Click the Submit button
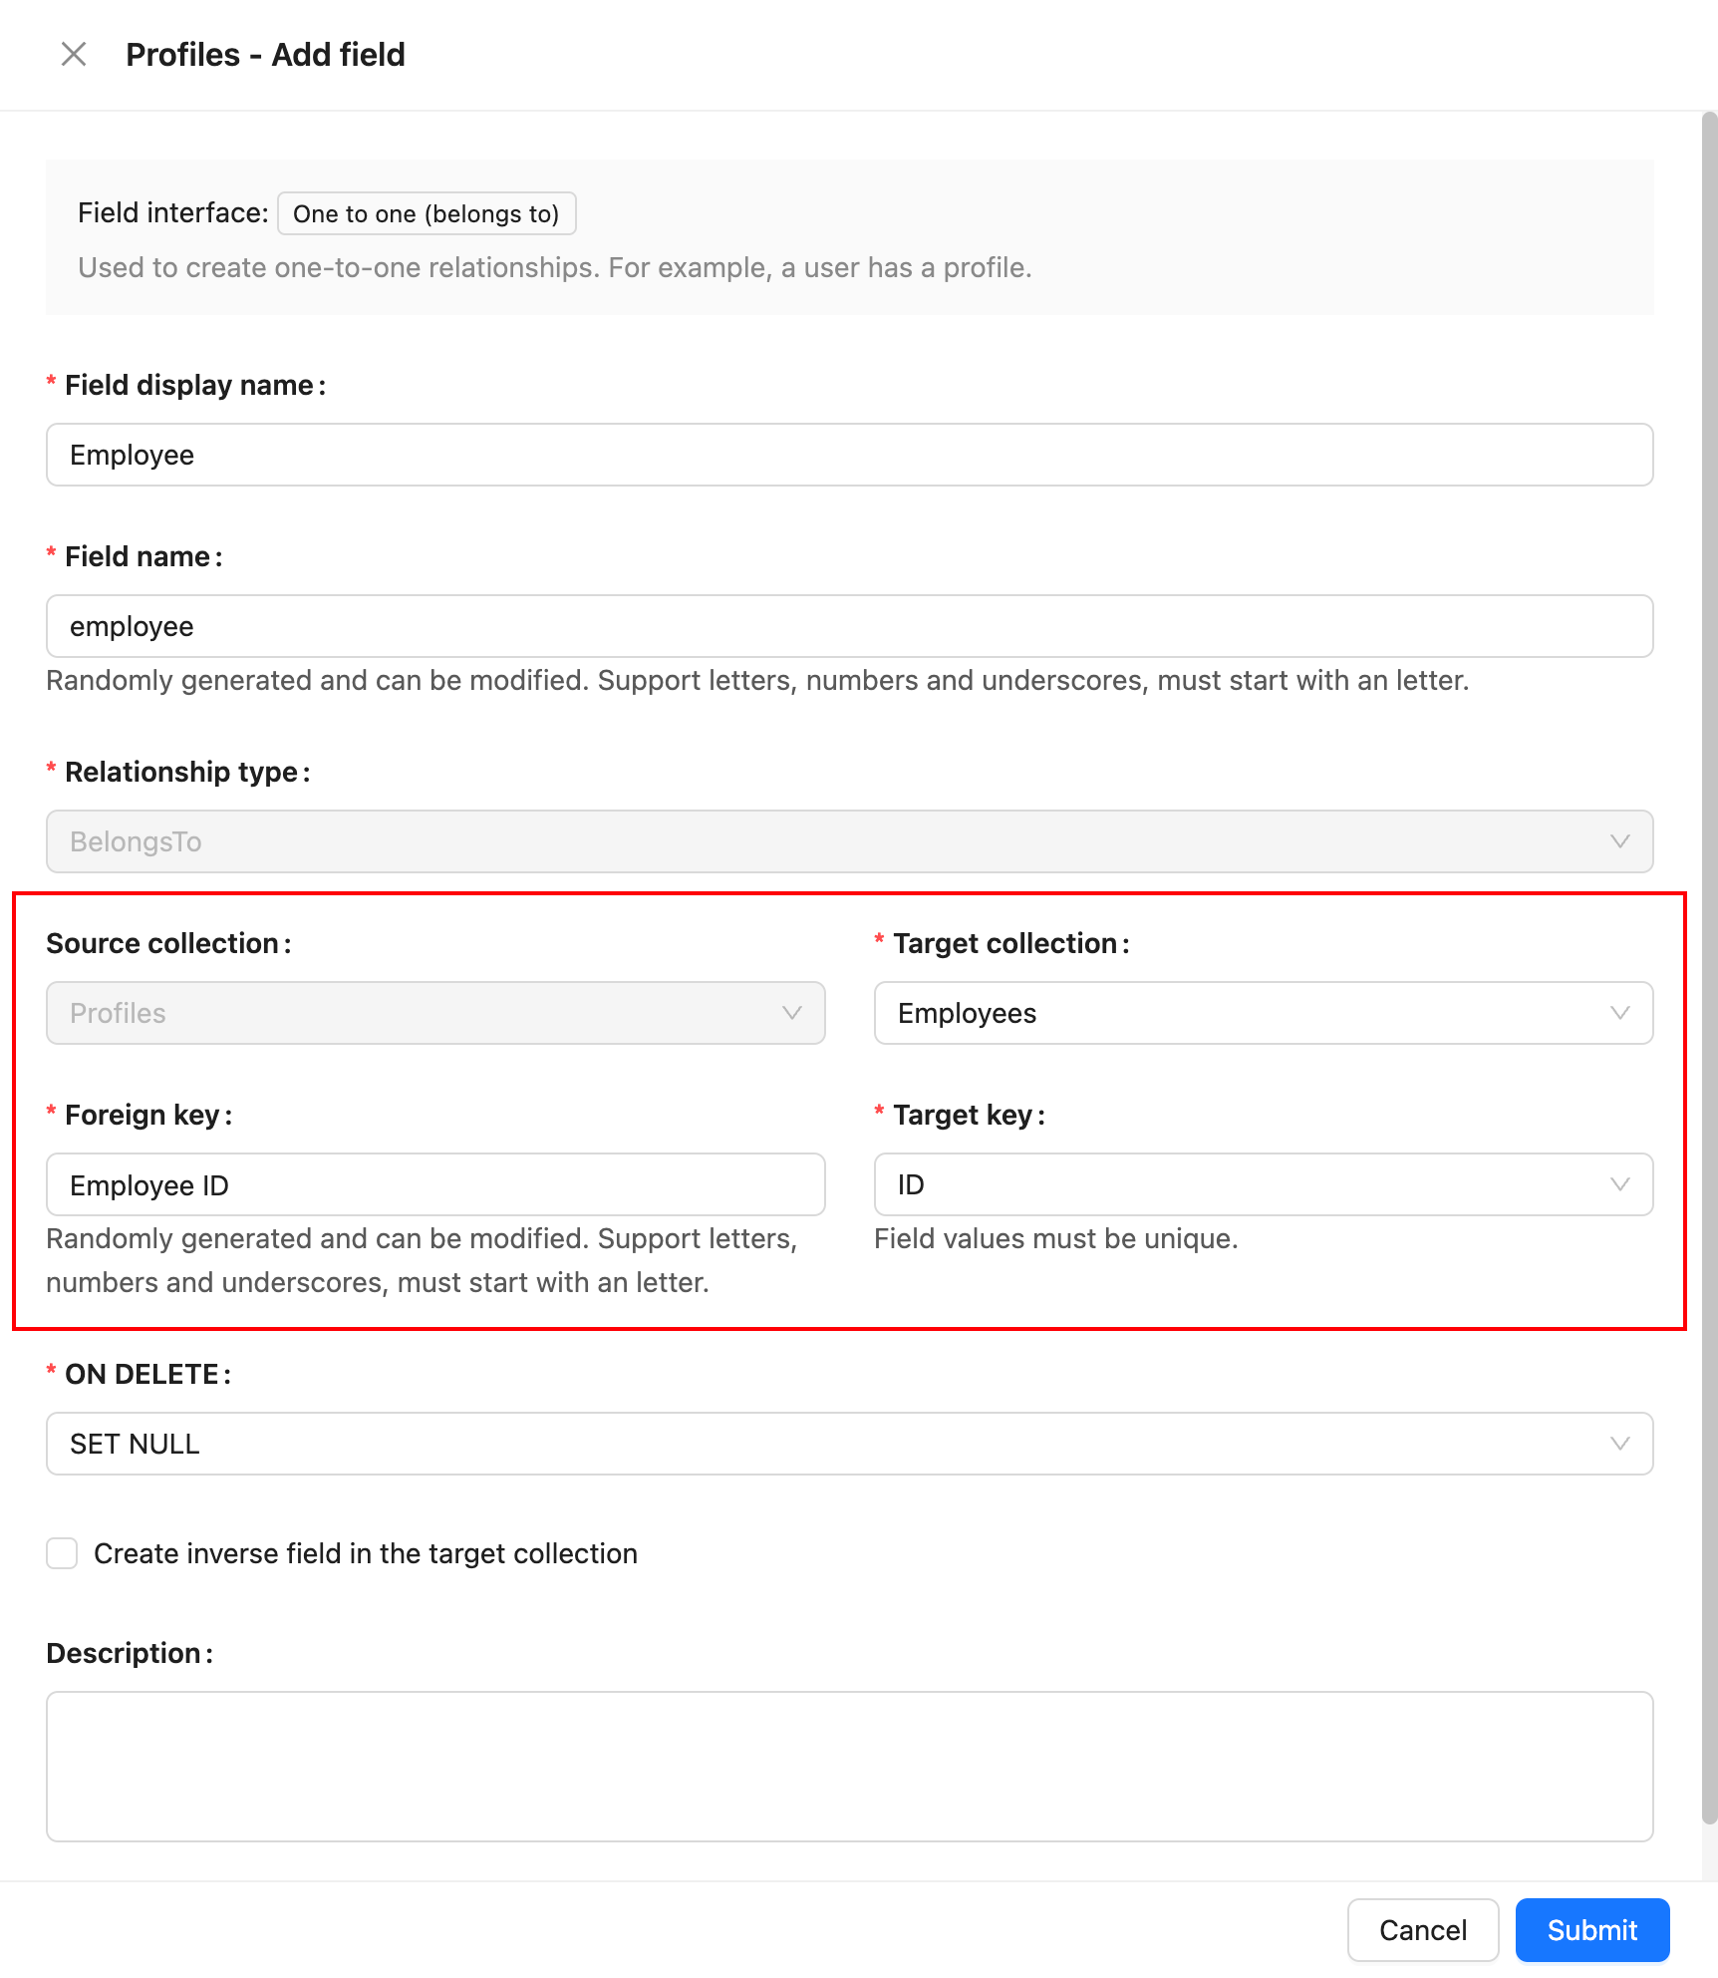The height and width of the screenshot is (1978, 1718). coord(1591,1930)
